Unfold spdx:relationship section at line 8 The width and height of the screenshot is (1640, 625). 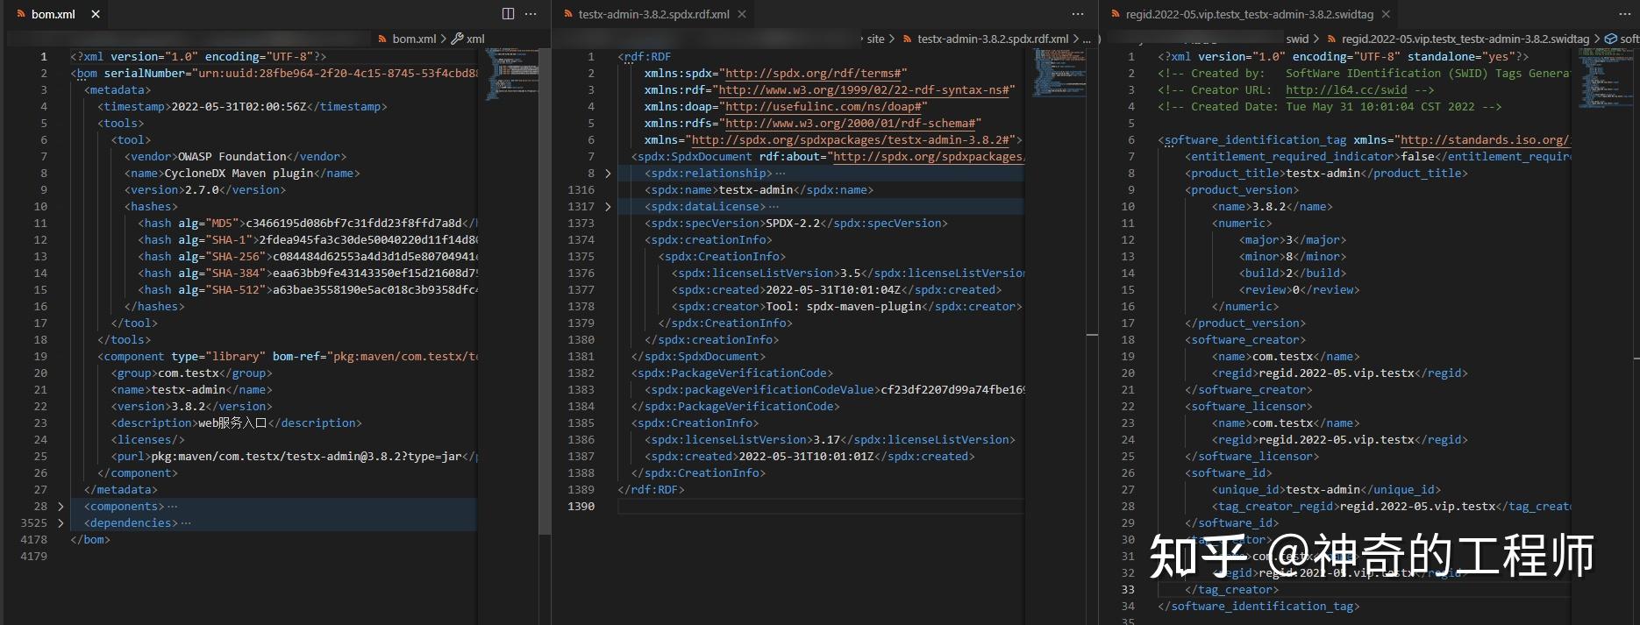click(x=608, y=174)
